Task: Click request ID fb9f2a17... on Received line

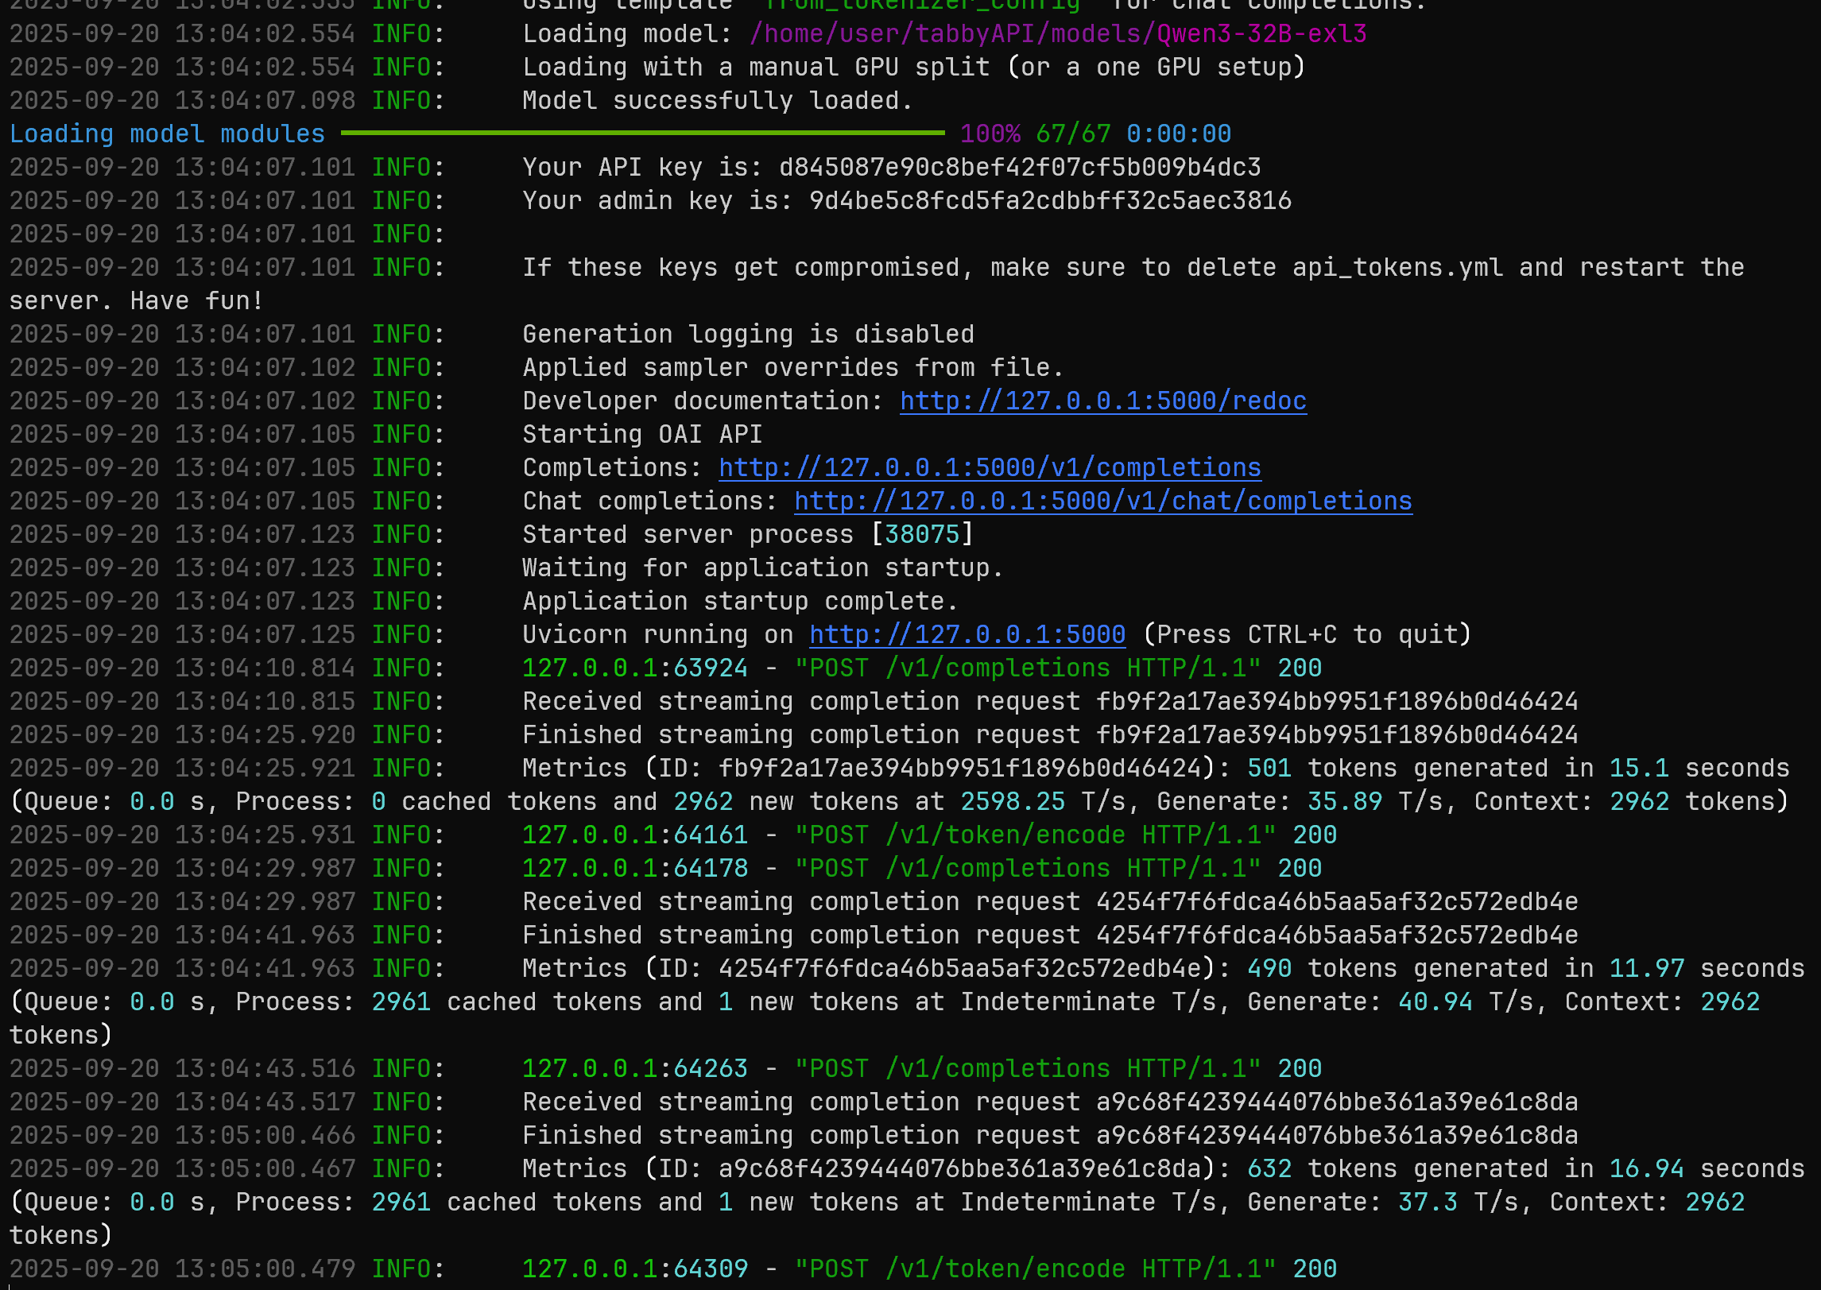Action: pos(1336,702)
